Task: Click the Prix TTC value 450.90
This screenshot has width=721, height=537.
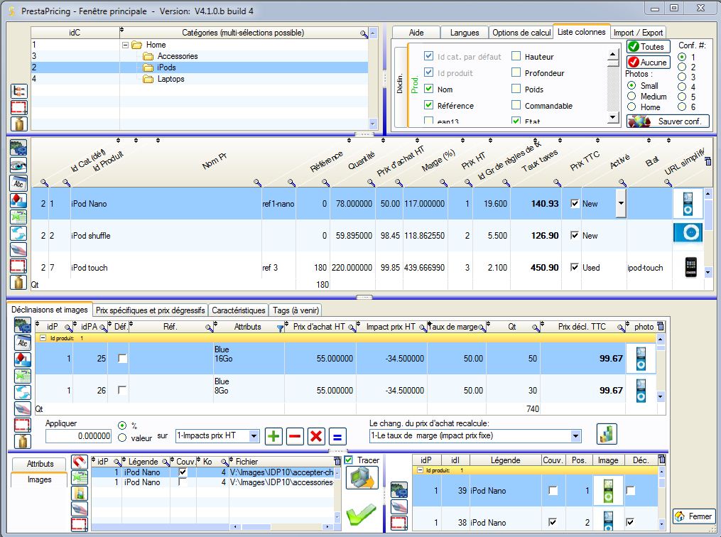Action: tap(544, 268)
